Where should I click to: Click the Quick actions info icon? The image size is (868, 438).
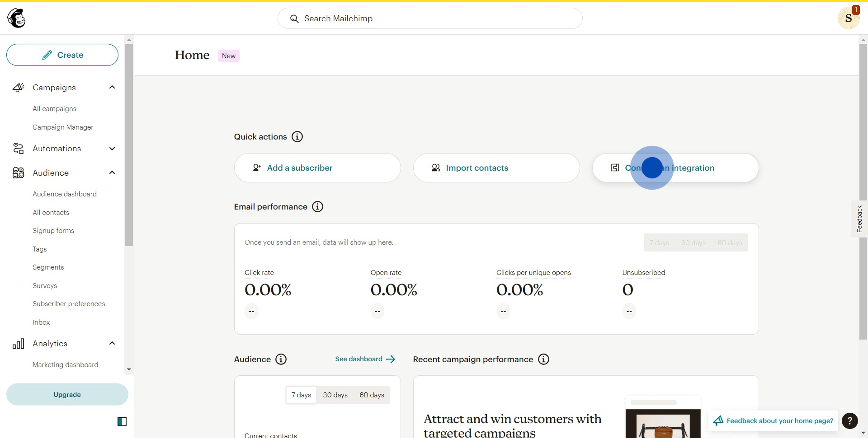(x=297, y=137)
